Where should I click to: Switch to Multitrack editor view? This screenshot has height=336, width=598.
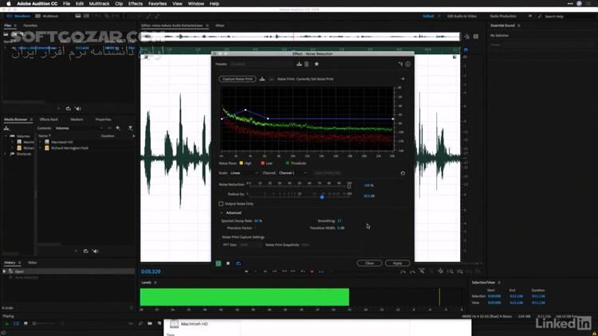coord(47,16)
